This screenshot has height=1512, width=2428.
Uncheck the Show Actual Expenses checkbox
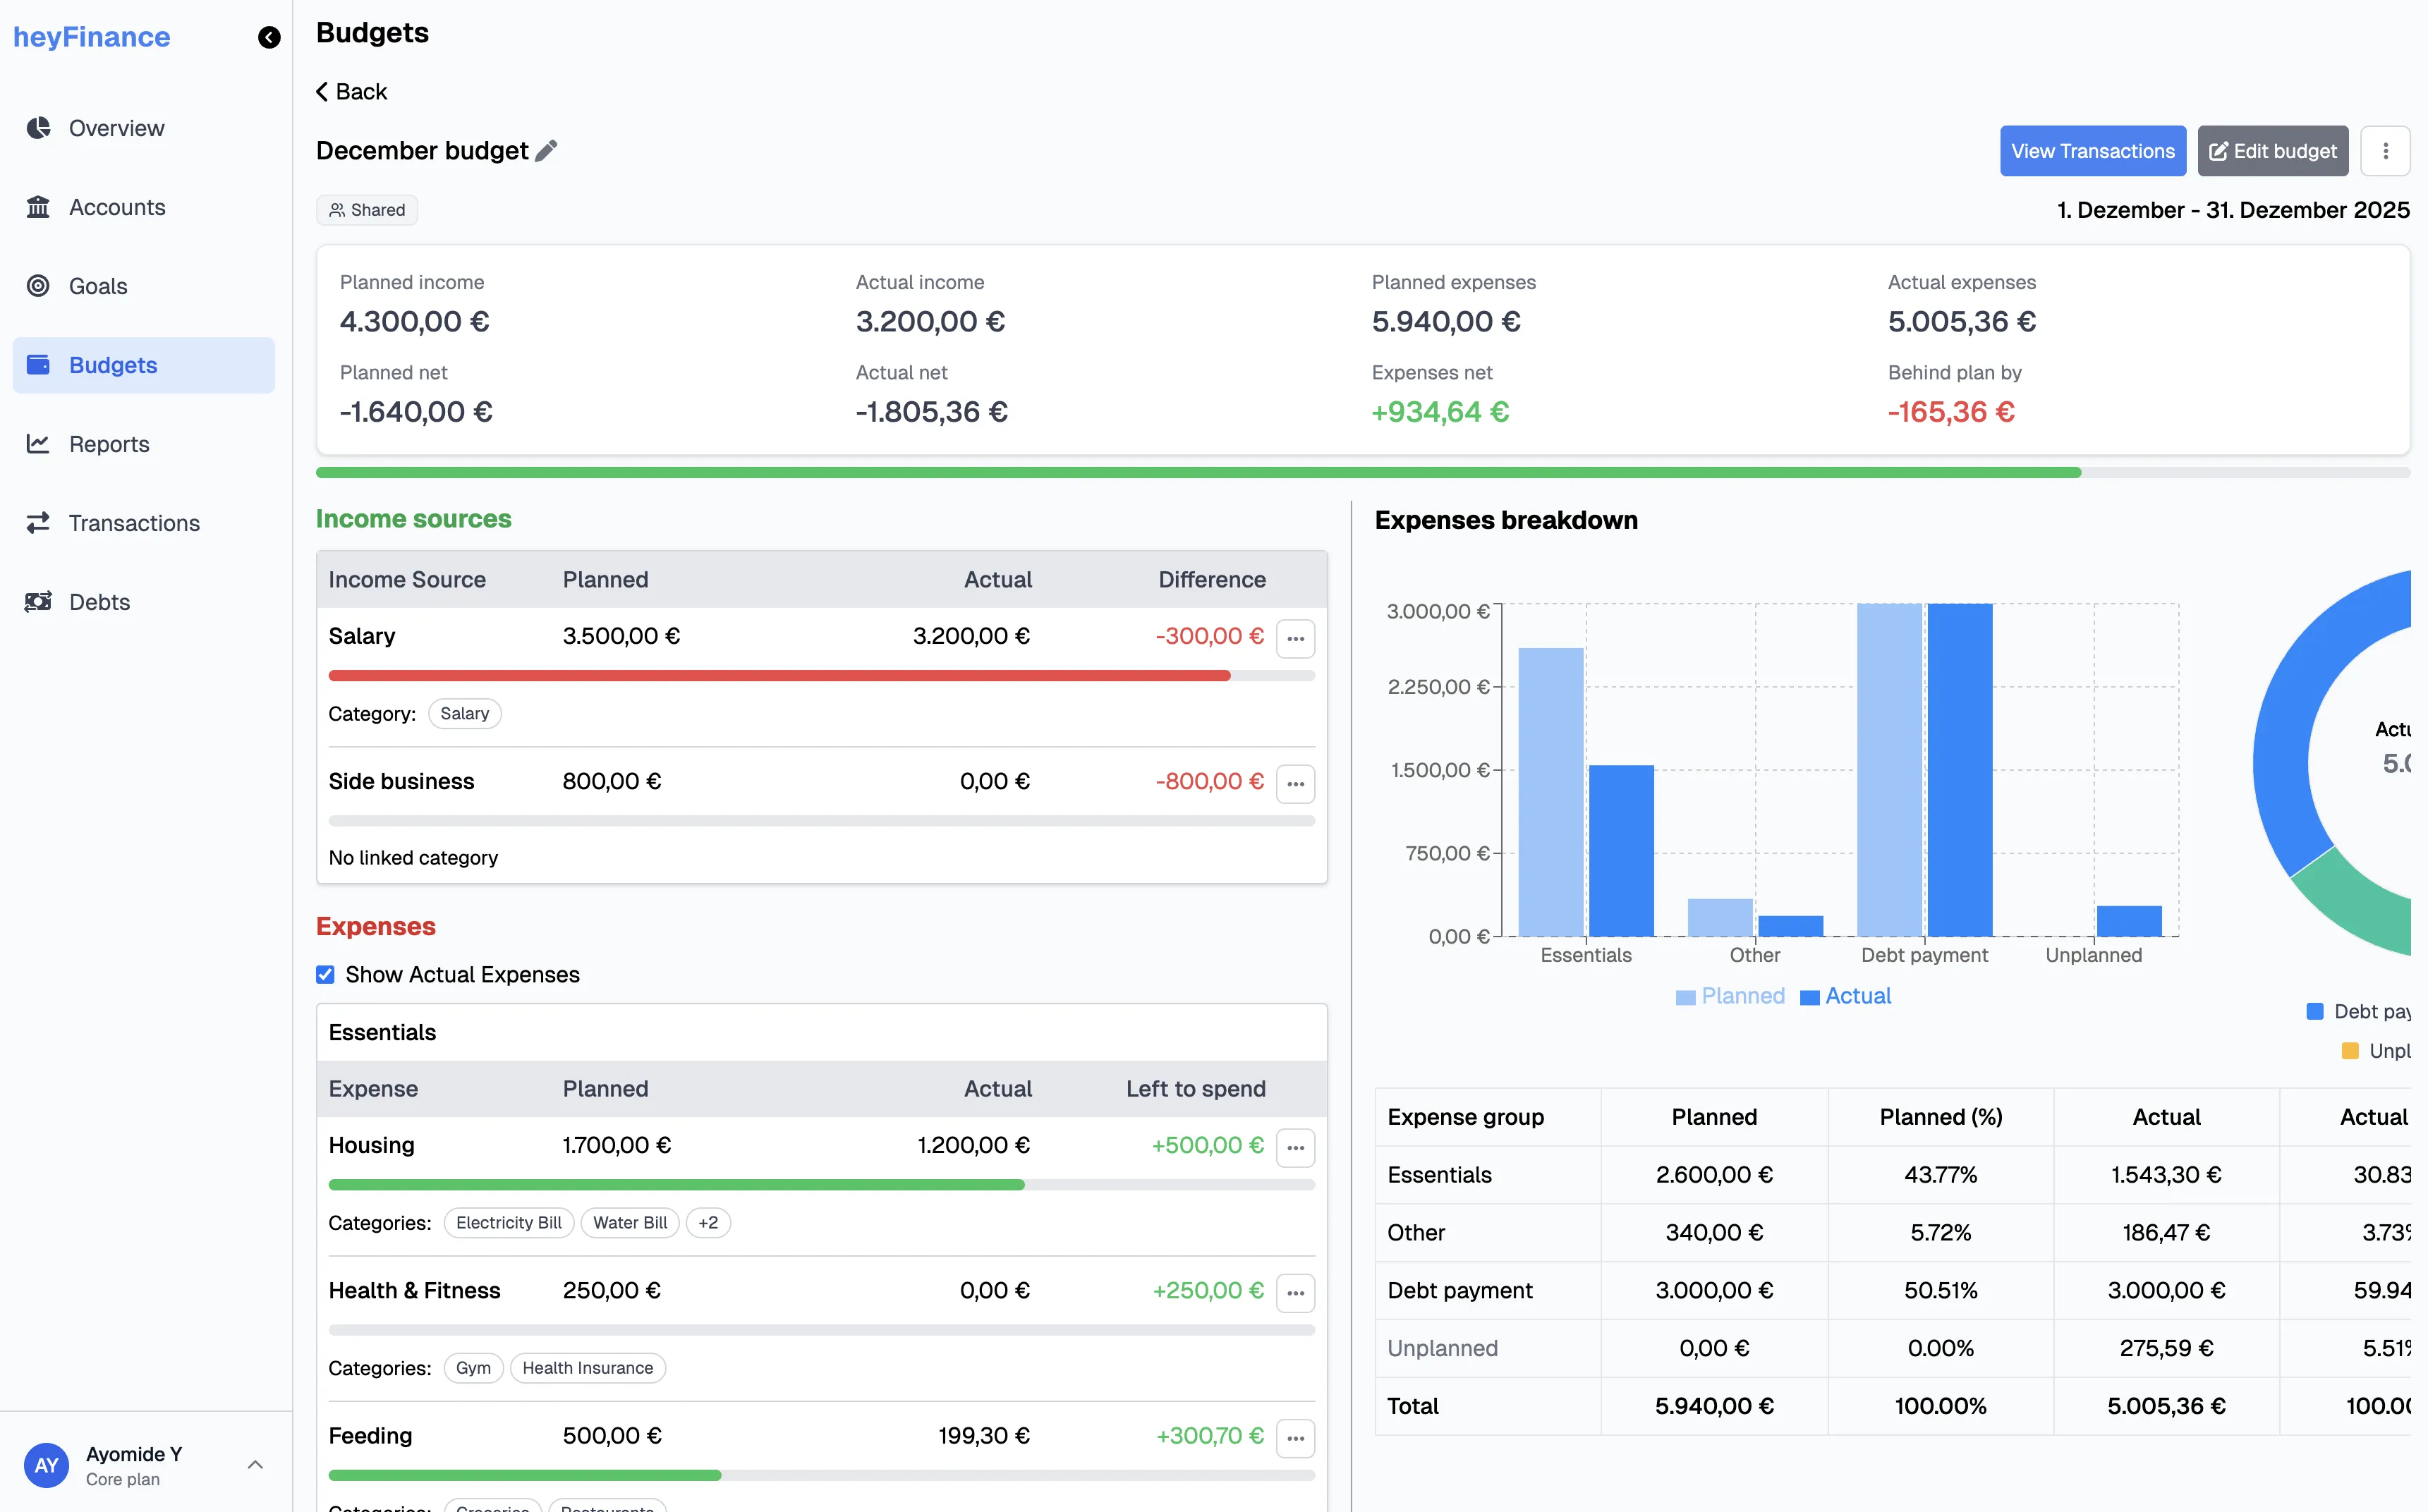tap(325, 974)
